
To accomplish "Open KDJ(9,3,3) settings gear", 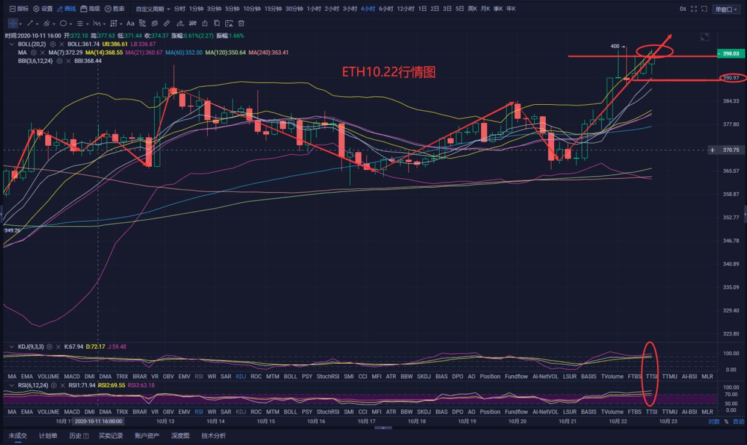I will click(x=49, y=347).
